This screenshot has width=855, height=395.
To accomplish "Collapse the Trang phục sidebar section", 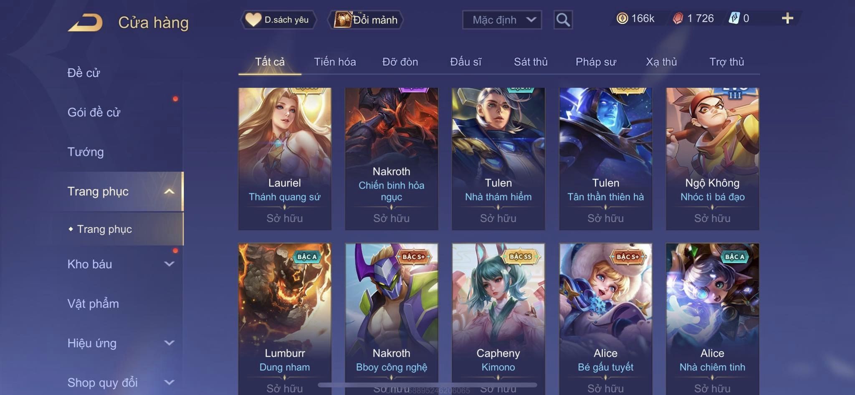I will click(x=169, y=191).
